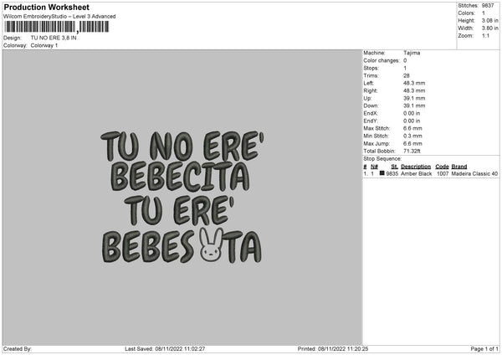Select the Brand column header
The height and width of the screenshot is (355, 502).
click(459, 167)
